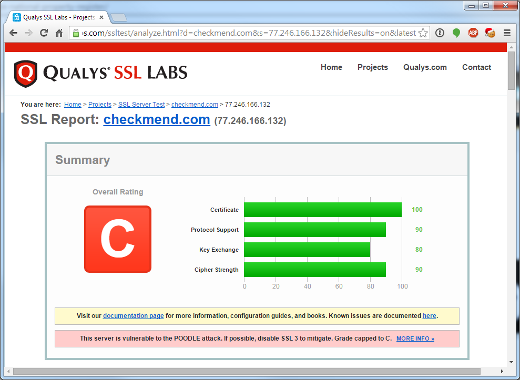
Task: Click MORE INFO about POODLE attack
Action: coord(415,339)
